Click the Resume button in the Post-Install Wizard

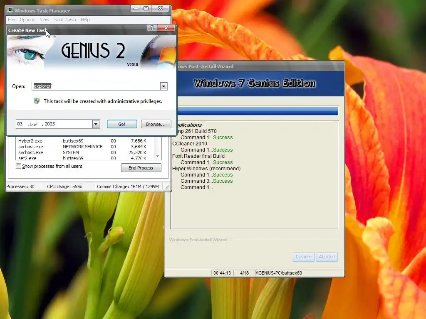(x=304, y=257)
